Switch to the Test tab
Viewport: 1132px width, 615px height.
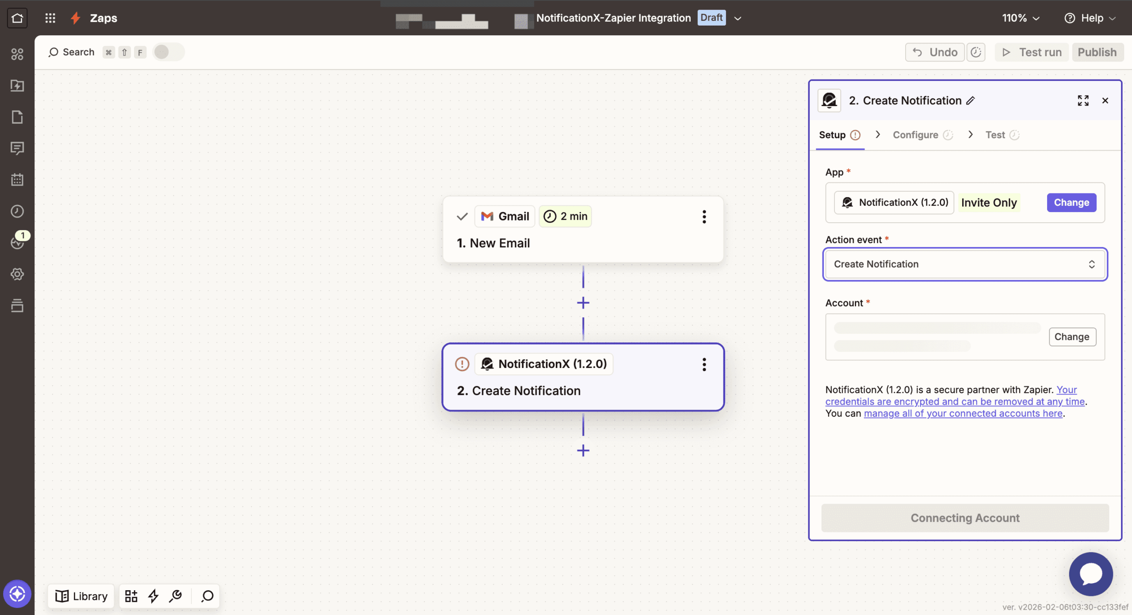995,135
